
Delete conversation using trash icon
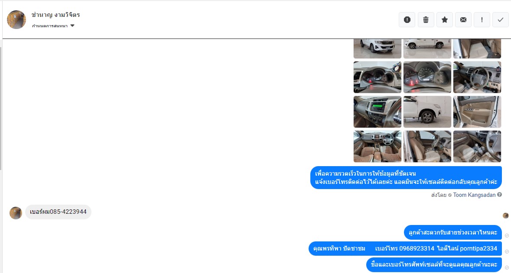[x=426, y=20]
